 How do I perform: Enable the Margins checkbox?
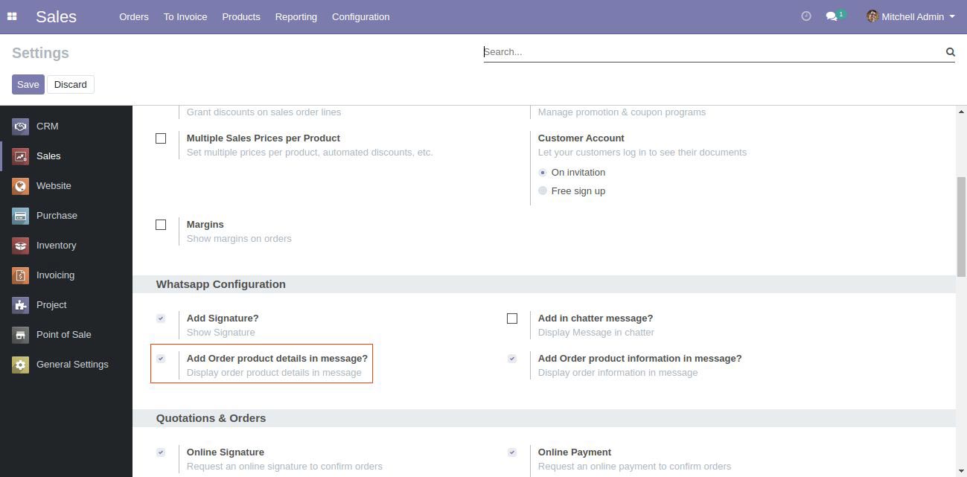(x=161, y=225)
